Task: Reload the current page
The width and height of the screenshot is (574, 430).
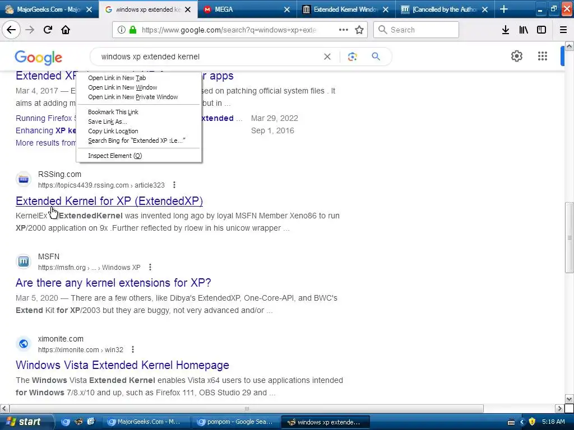Action: coord(48,30)
